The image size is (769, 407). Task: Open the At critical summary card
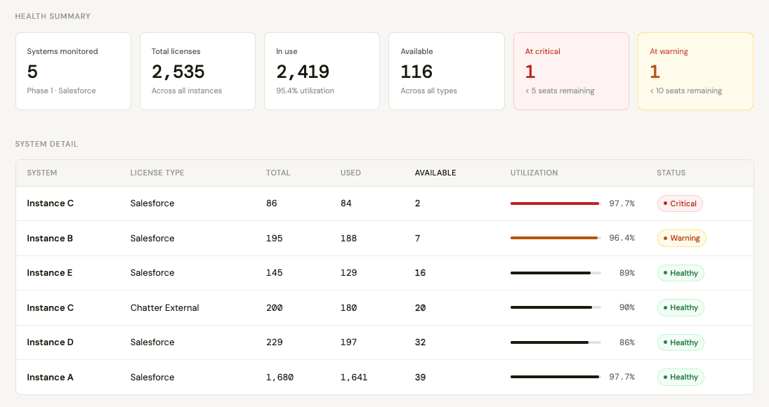(x=572, y=71)
